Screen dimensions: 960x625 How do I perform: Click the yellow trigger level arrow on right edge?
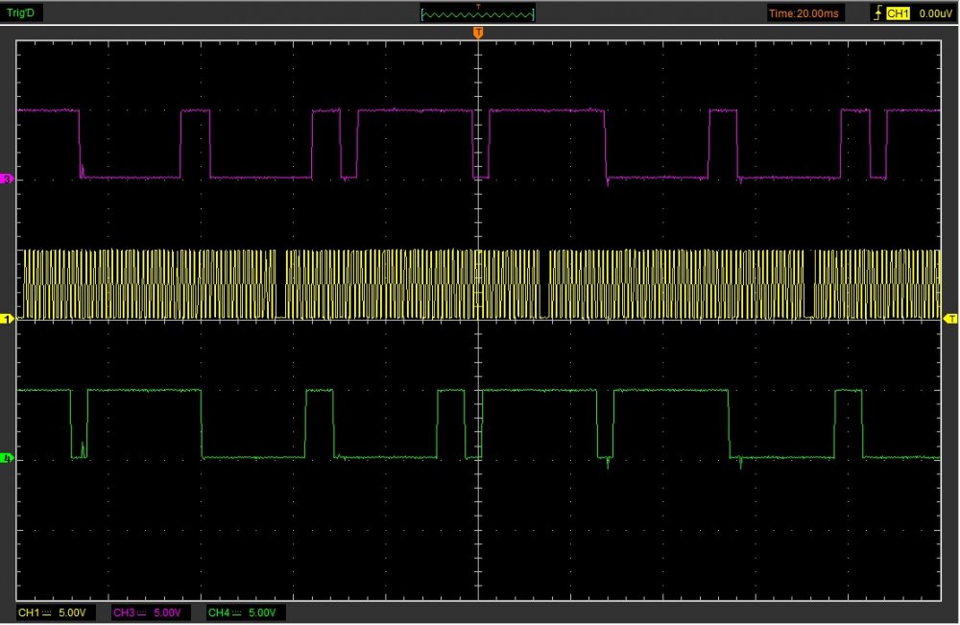951,318
